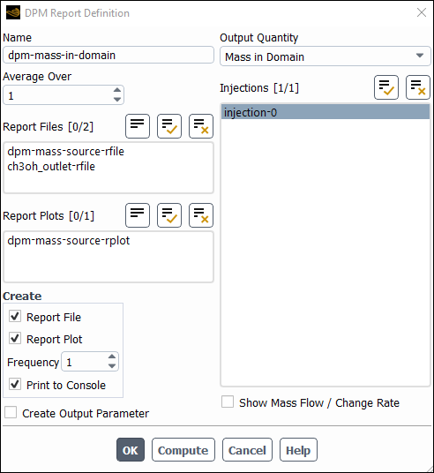Deselect all Injections

pos(418,87)
